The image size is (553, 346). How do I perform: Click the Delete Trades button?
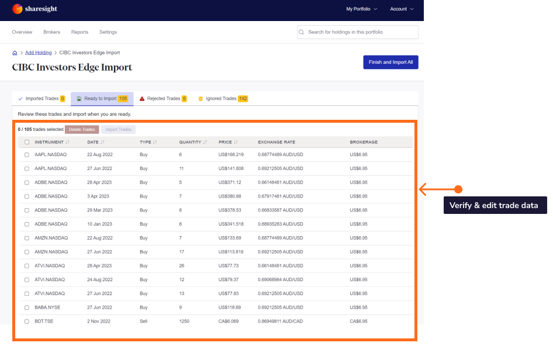tap(82, 129)
